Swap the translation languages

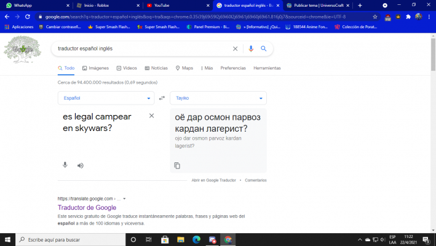162,98
